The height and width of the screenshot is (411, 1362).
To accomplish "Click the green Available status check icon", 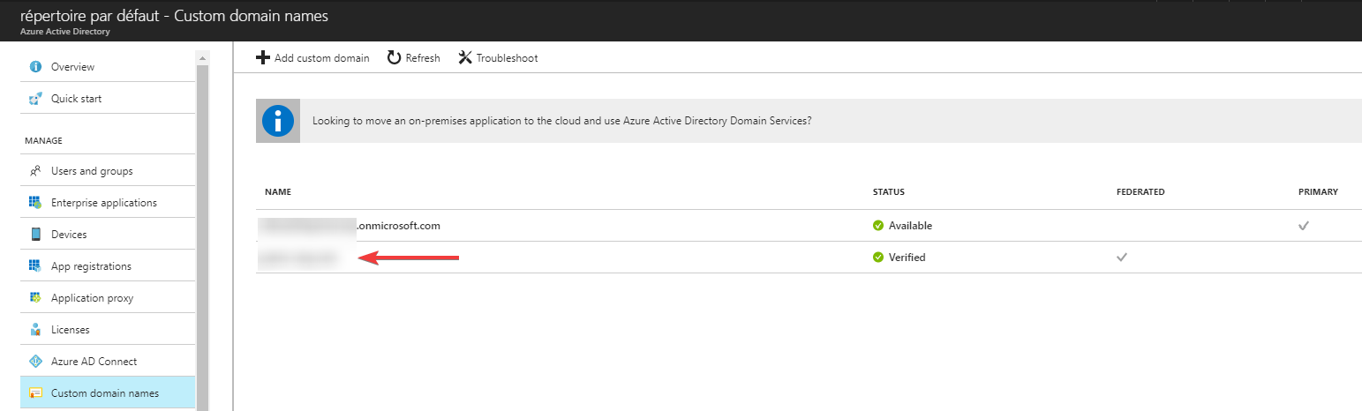I will pyautogui.click(x=877, y=226).
